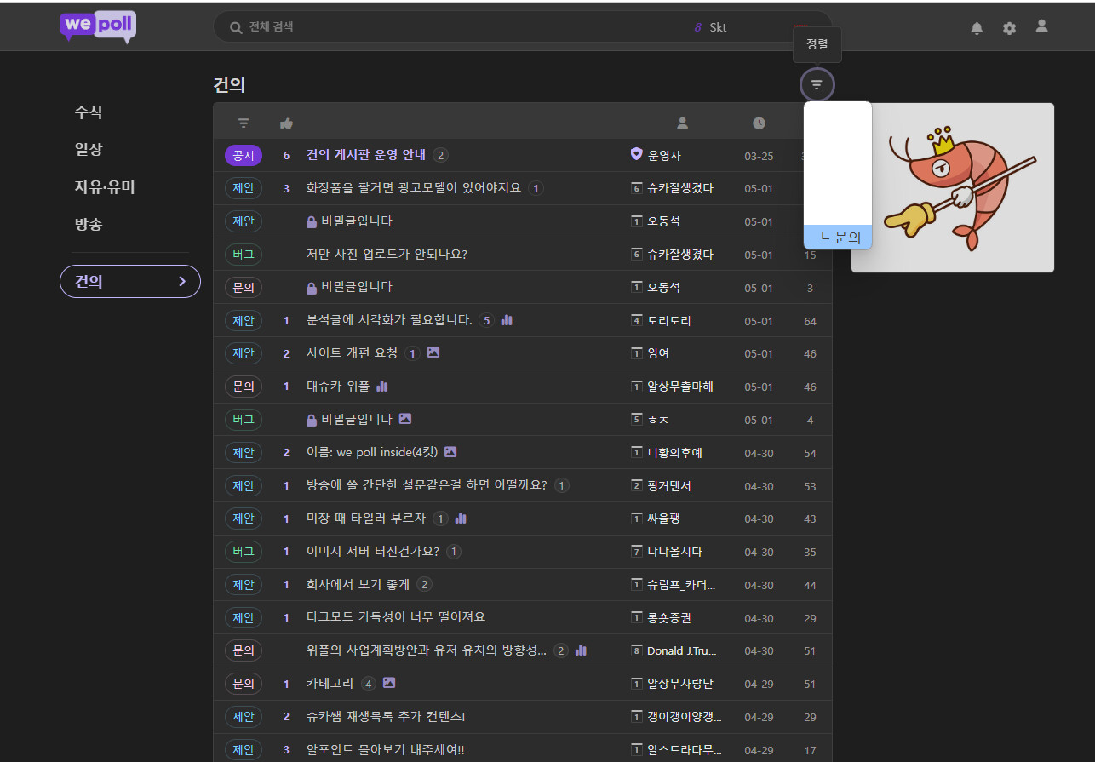Open the notifications bell
This screenshot has height=762, width=1095.
coord(977,28)
